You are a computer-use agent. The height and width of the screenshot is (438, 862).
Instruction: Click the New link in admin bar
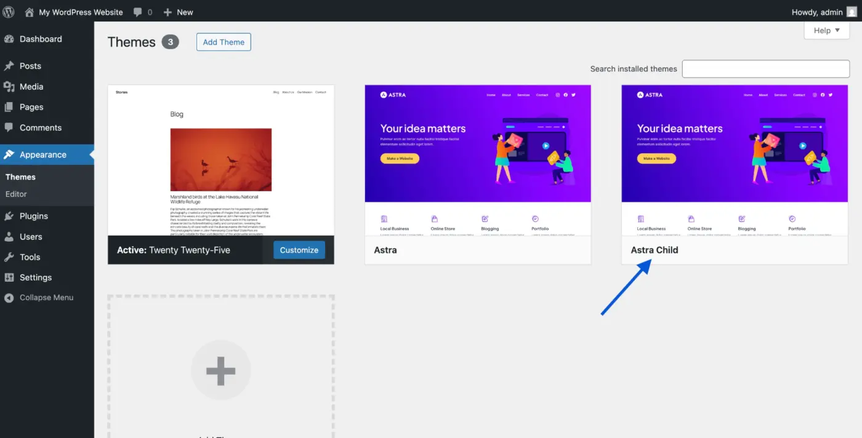pyautogui.click(x=185, y=12)
